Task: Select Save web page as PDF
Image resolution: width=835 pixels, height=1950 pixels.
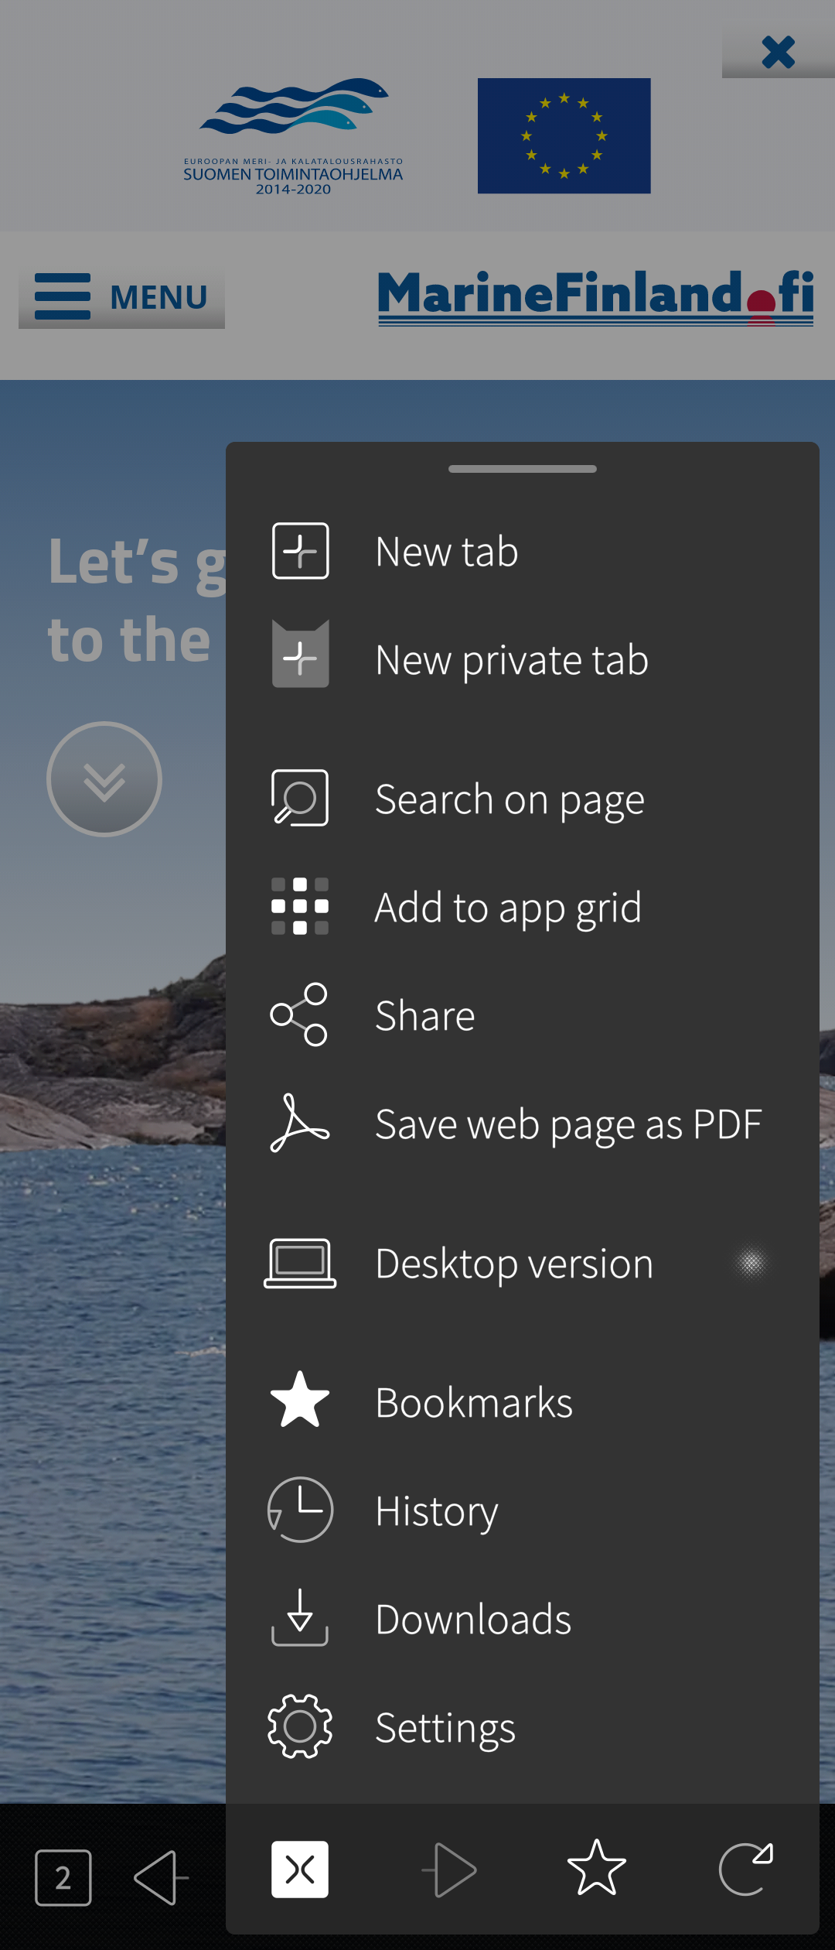Action: click(567, 1124)
